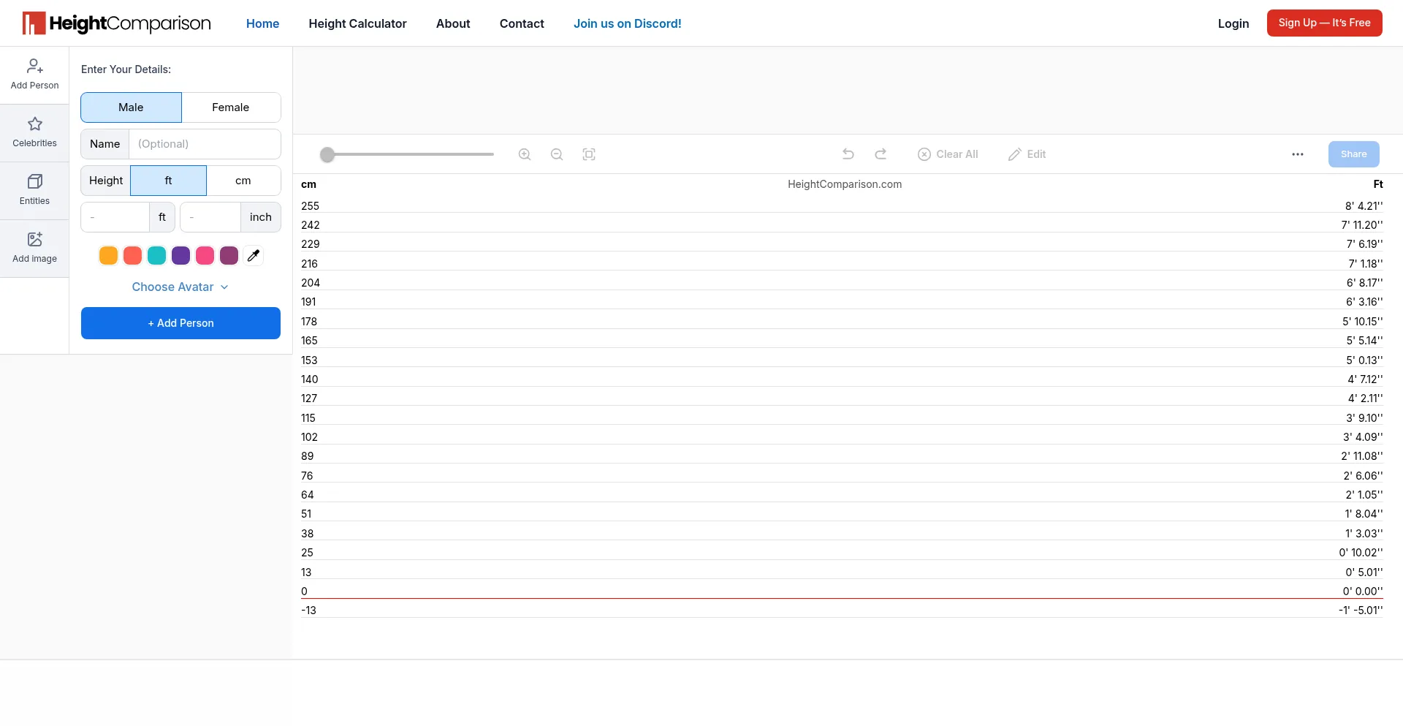This screenshot has width=1403, height=726.
Task: Click the redo arrow icon
Action: pyautogui.click(x=881, y=154)
